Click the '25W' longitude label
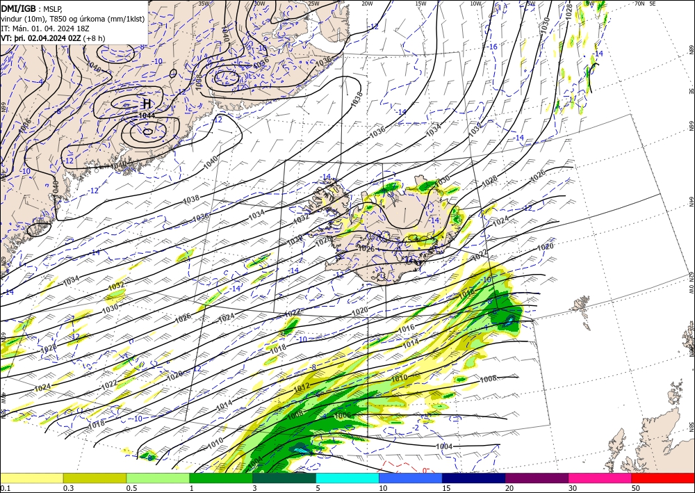This screenshot has width=695, height=493. tap(313, 3)
